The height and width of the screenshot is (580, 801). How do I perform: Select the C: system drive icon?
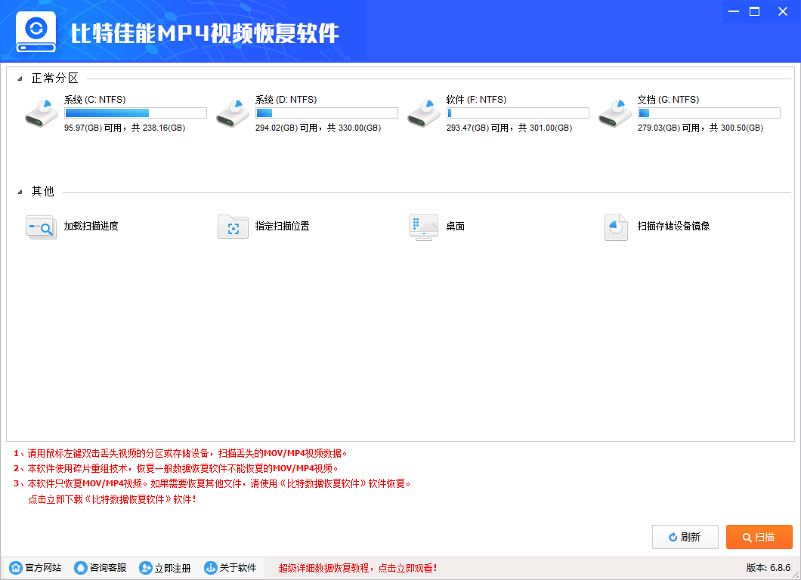point(42,113)
